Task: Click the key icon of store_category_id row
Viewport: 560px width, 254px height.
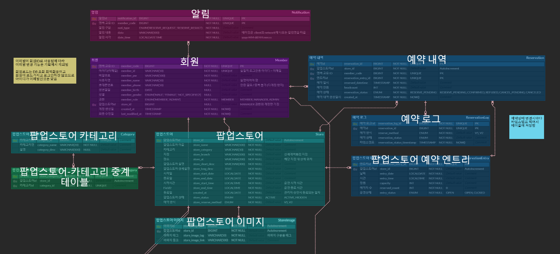Action: point(15,176)
